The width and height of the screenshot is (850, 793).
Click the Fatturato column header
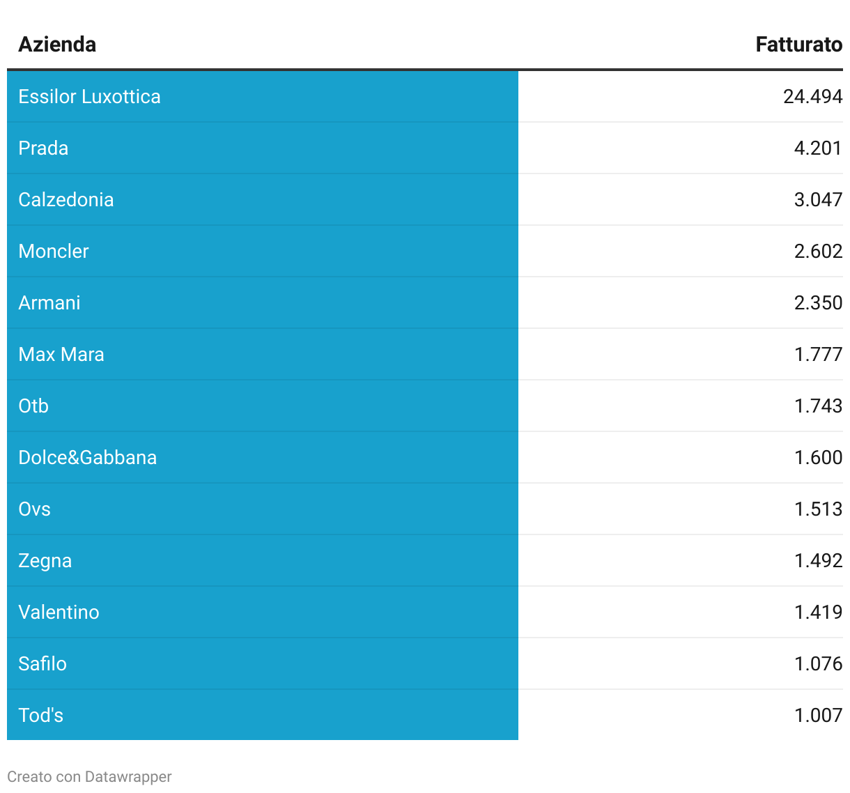[x=798, y=45]
